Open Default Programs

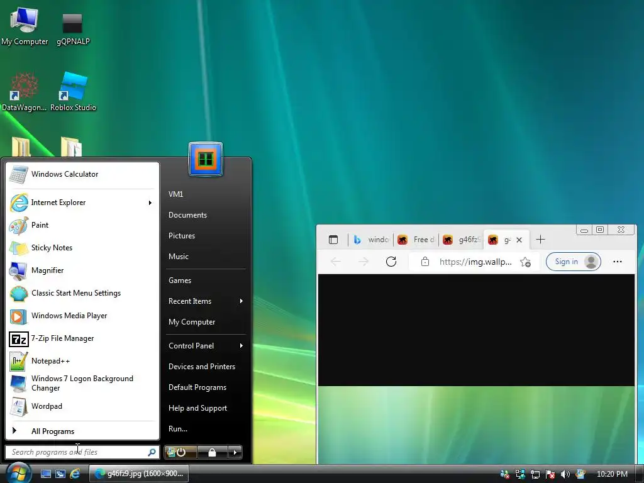206,387
